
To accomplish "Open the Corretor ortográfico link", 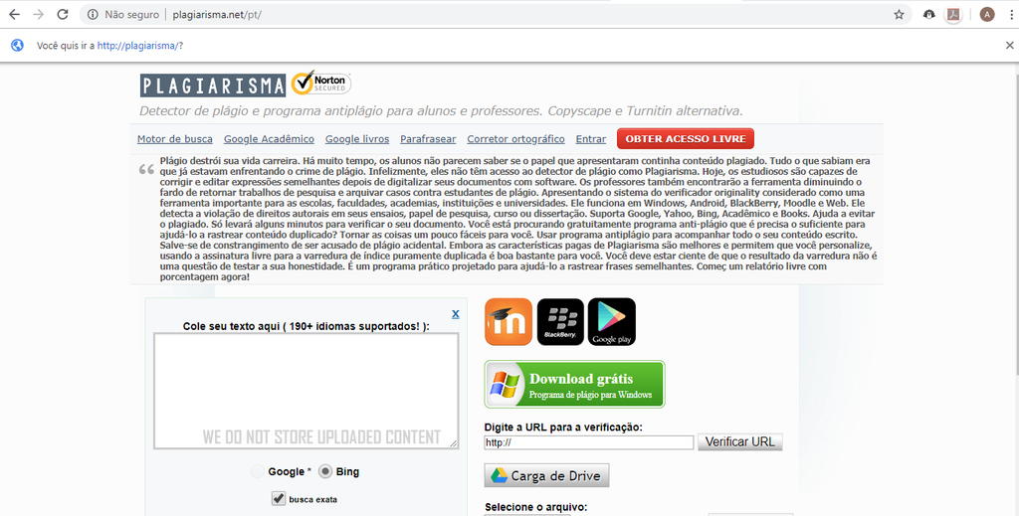I will (x=516, y=139).
